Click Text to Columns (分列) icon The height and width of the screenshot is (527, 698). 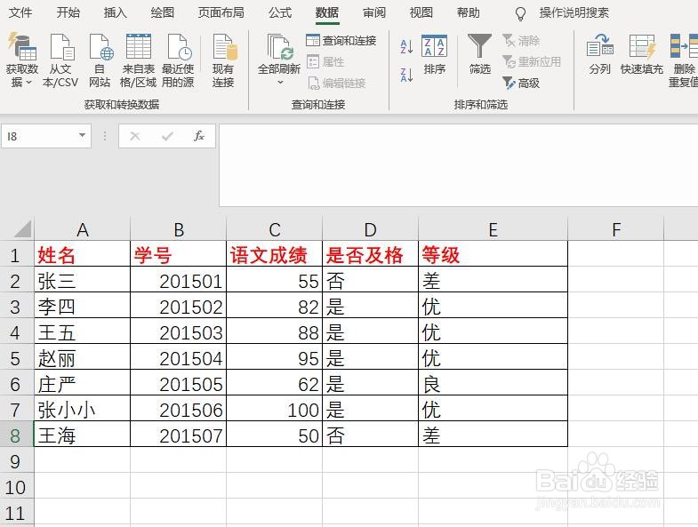point(599,54)
